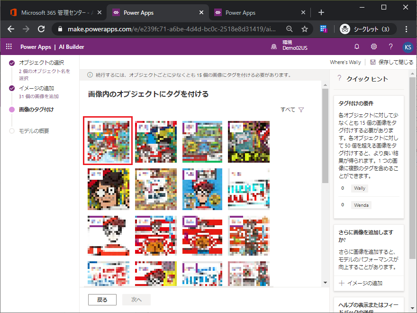Viewport: 417px width, 313px height.
Task: Open the zoom magnifier icon in address bar
Action: coord(290,29)
